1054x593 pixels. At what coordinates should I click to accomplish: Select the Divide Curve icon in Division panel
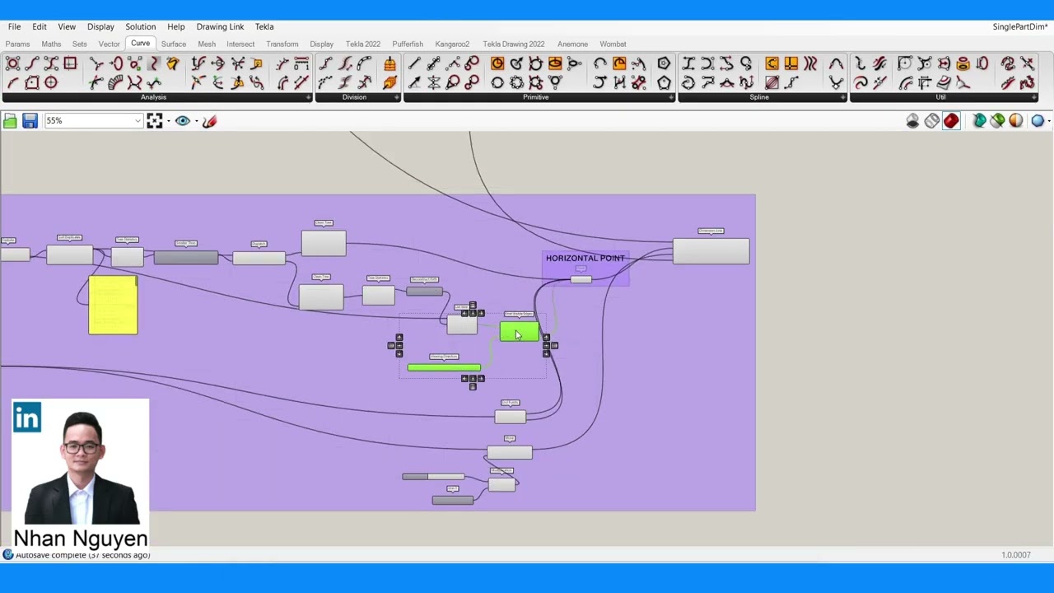(325, 63)
